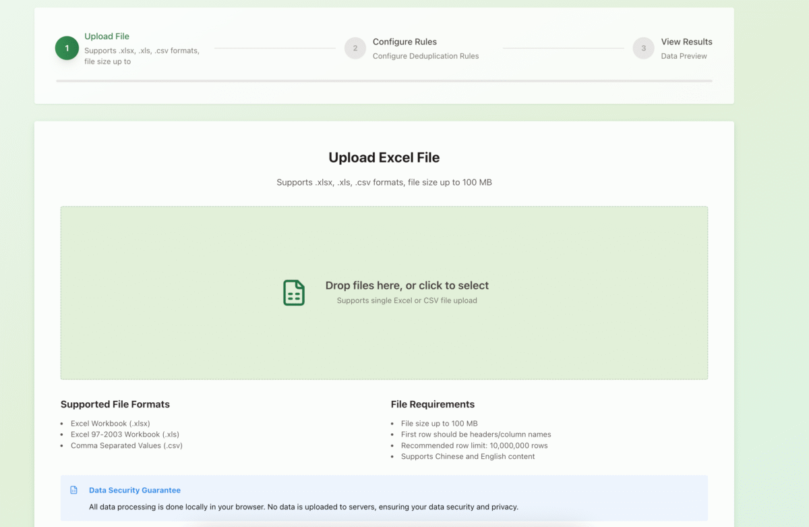Click the document icon beside Data Security Guarantee
The image size is (809, 527).
(x=74, y=490)
